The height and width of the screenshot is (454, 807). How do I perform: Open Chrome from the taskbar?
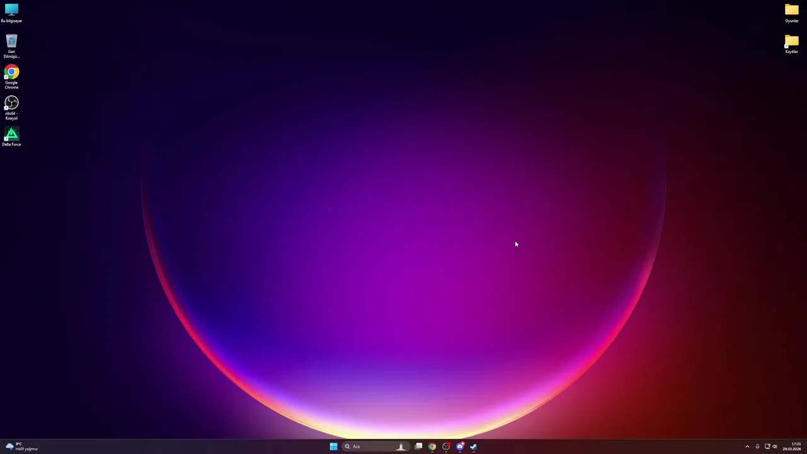(433, 446)
